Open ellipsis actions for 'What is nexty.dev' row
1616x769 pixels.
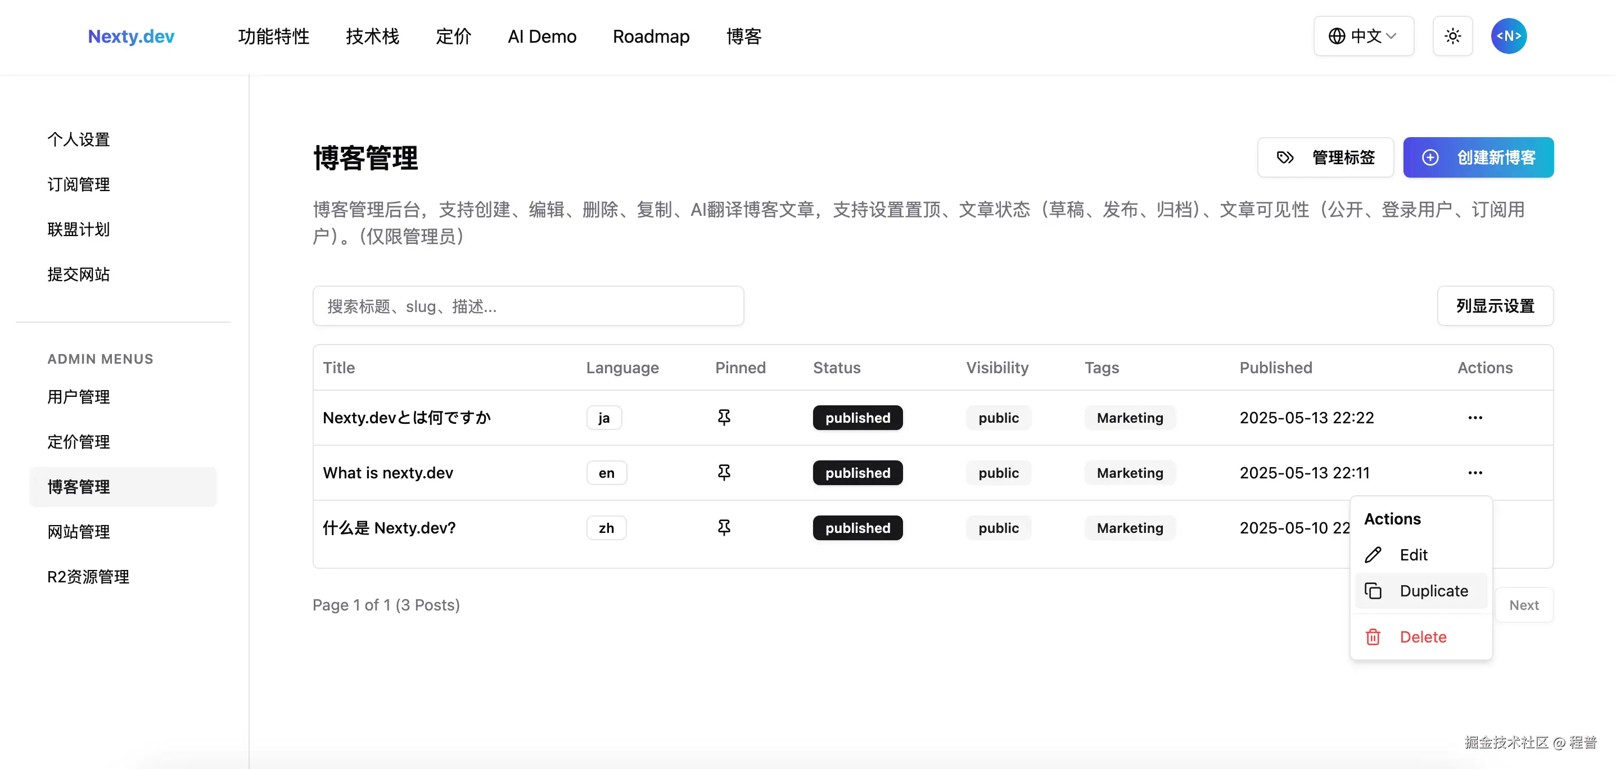[1475, 472]
